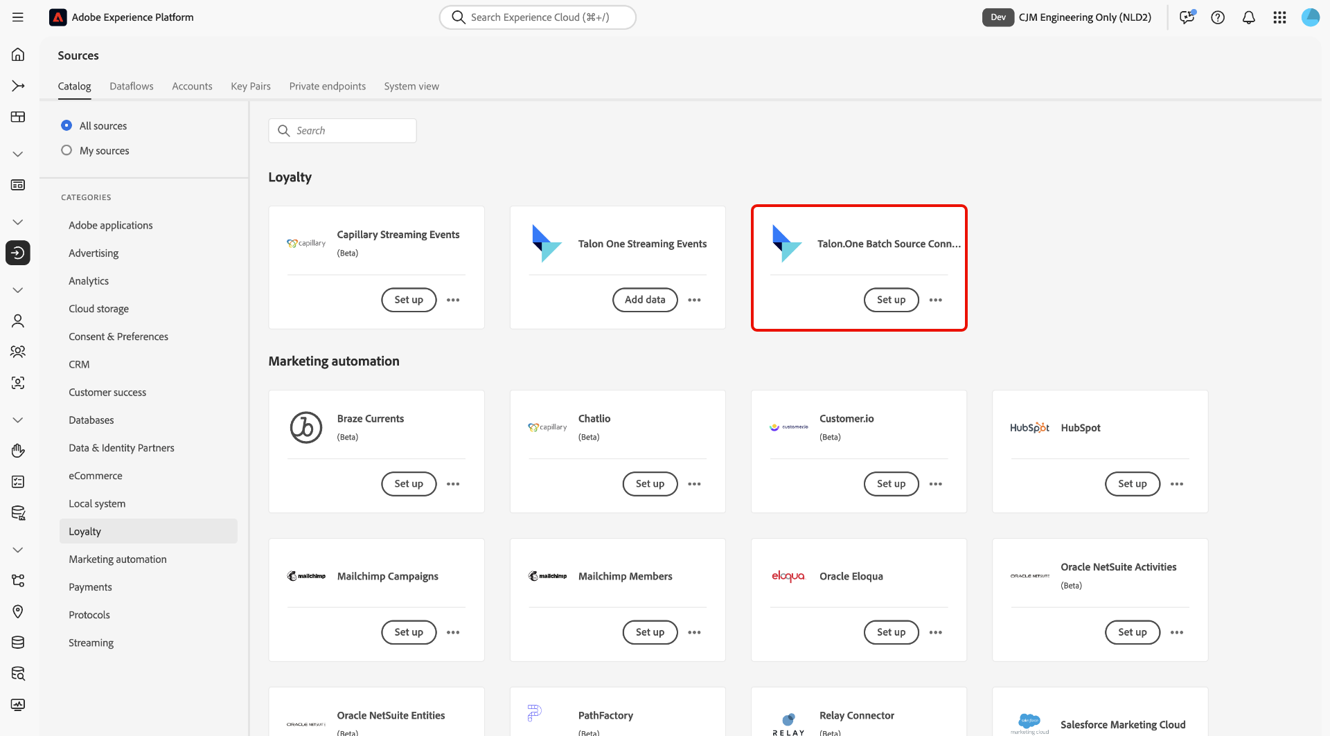Screen dimensions: 1330x736
Task: Expand the sidebar chevron above Sources icon
Action: 18,222
